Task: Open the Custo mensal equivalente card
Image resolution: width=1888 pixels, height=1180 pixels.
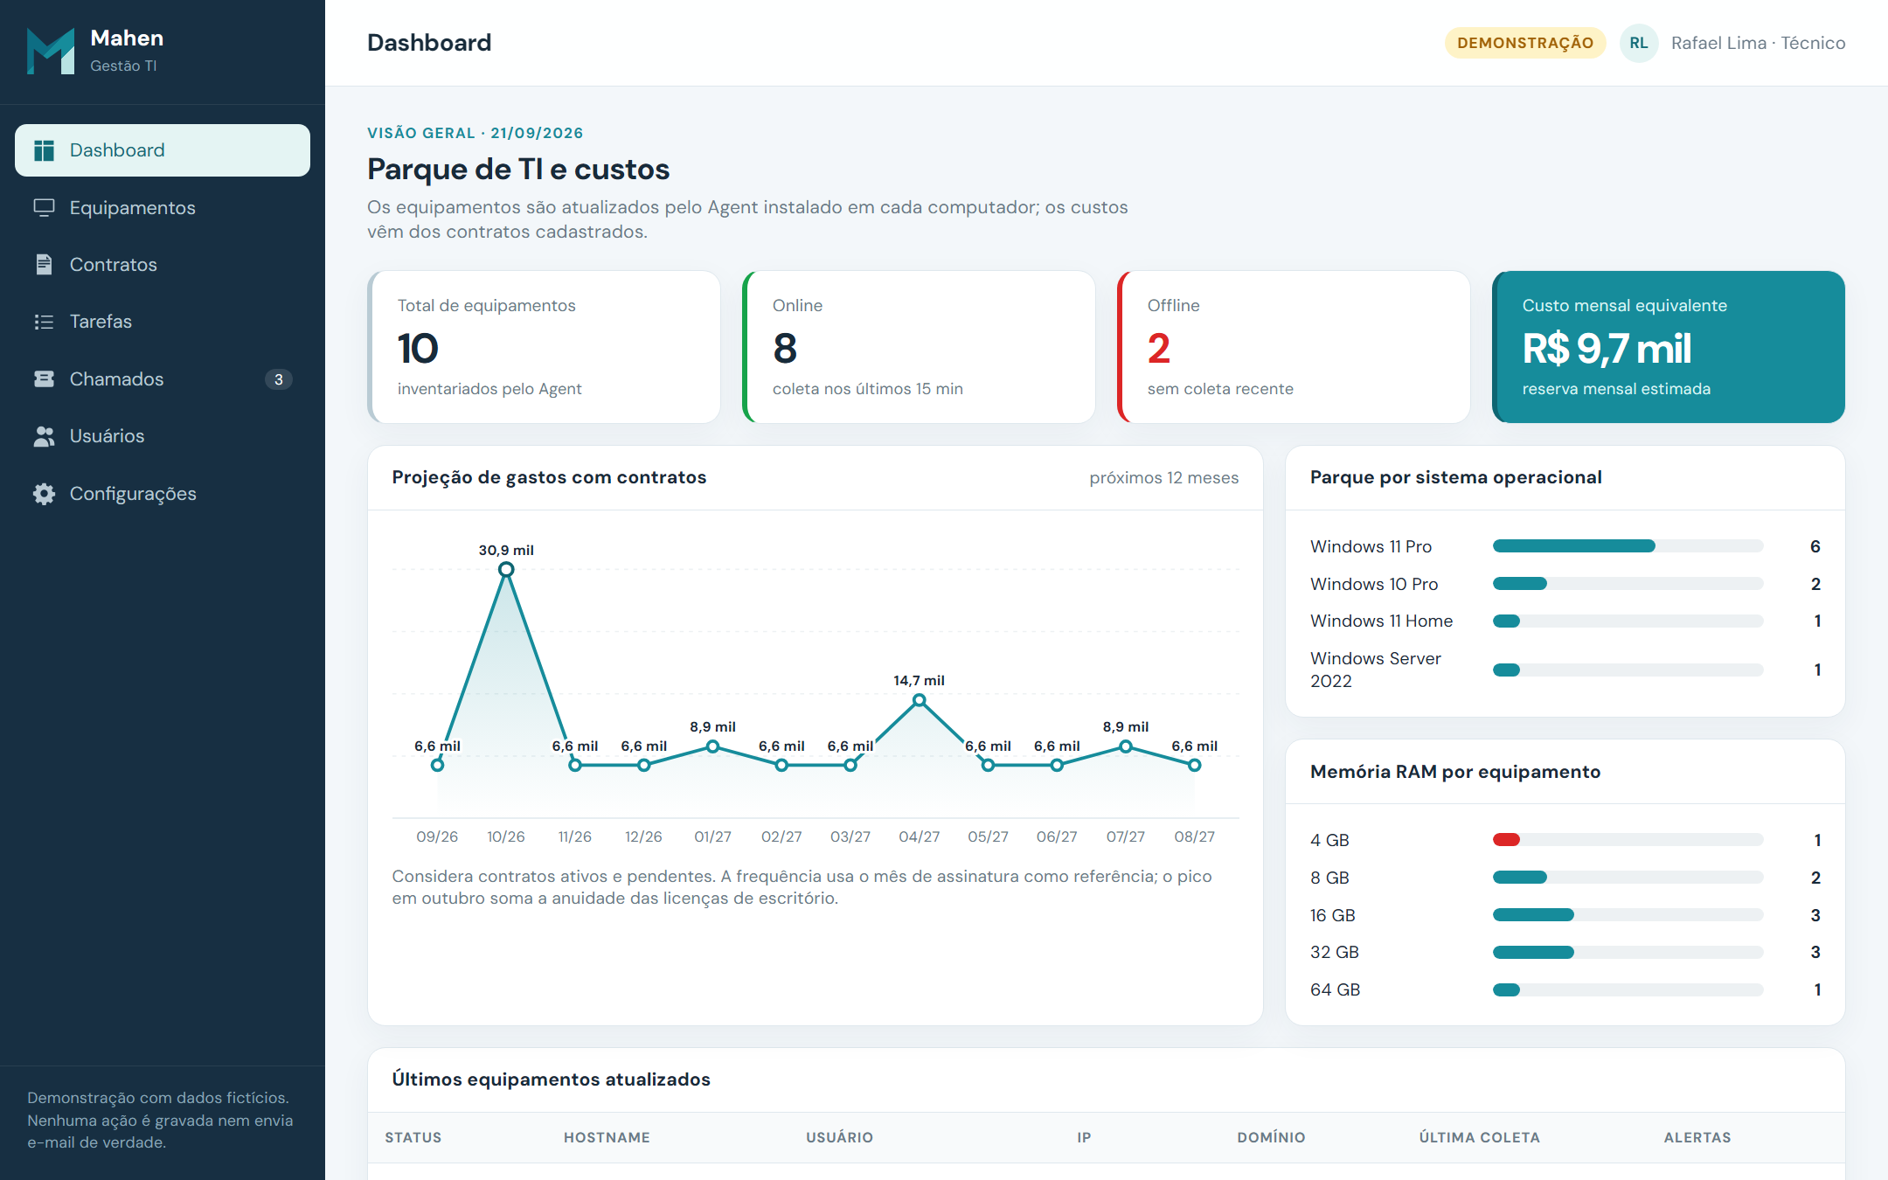Action: (x=1669, y=347)
